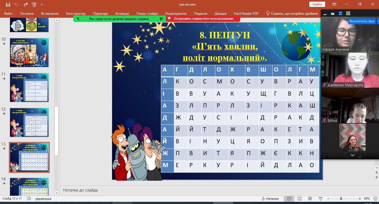The image size is (379, 204).
Task: Open the Рецензування ribbon tab
Action: [176, 13]
